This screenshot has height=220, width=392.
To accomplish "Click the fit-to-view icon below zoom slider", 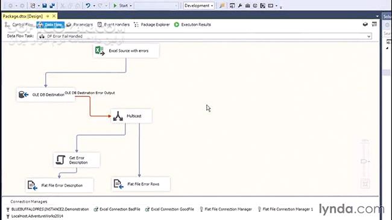I will 365,184.
